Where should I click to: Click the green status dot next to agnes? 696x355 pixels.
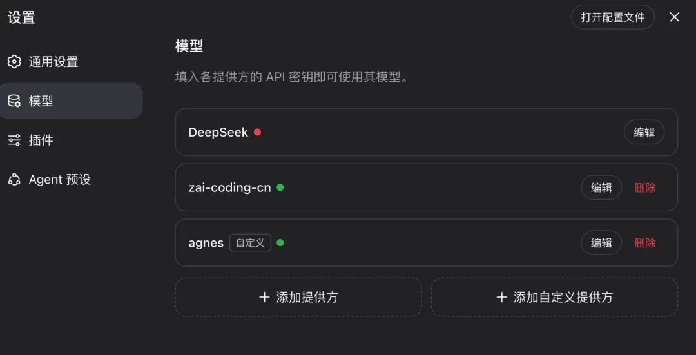280,243
